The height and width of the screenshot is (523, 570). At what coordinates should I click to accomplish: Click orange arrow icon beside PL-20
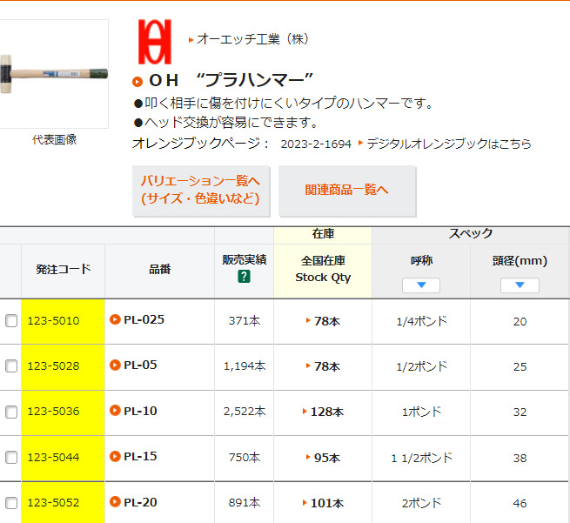115,502
